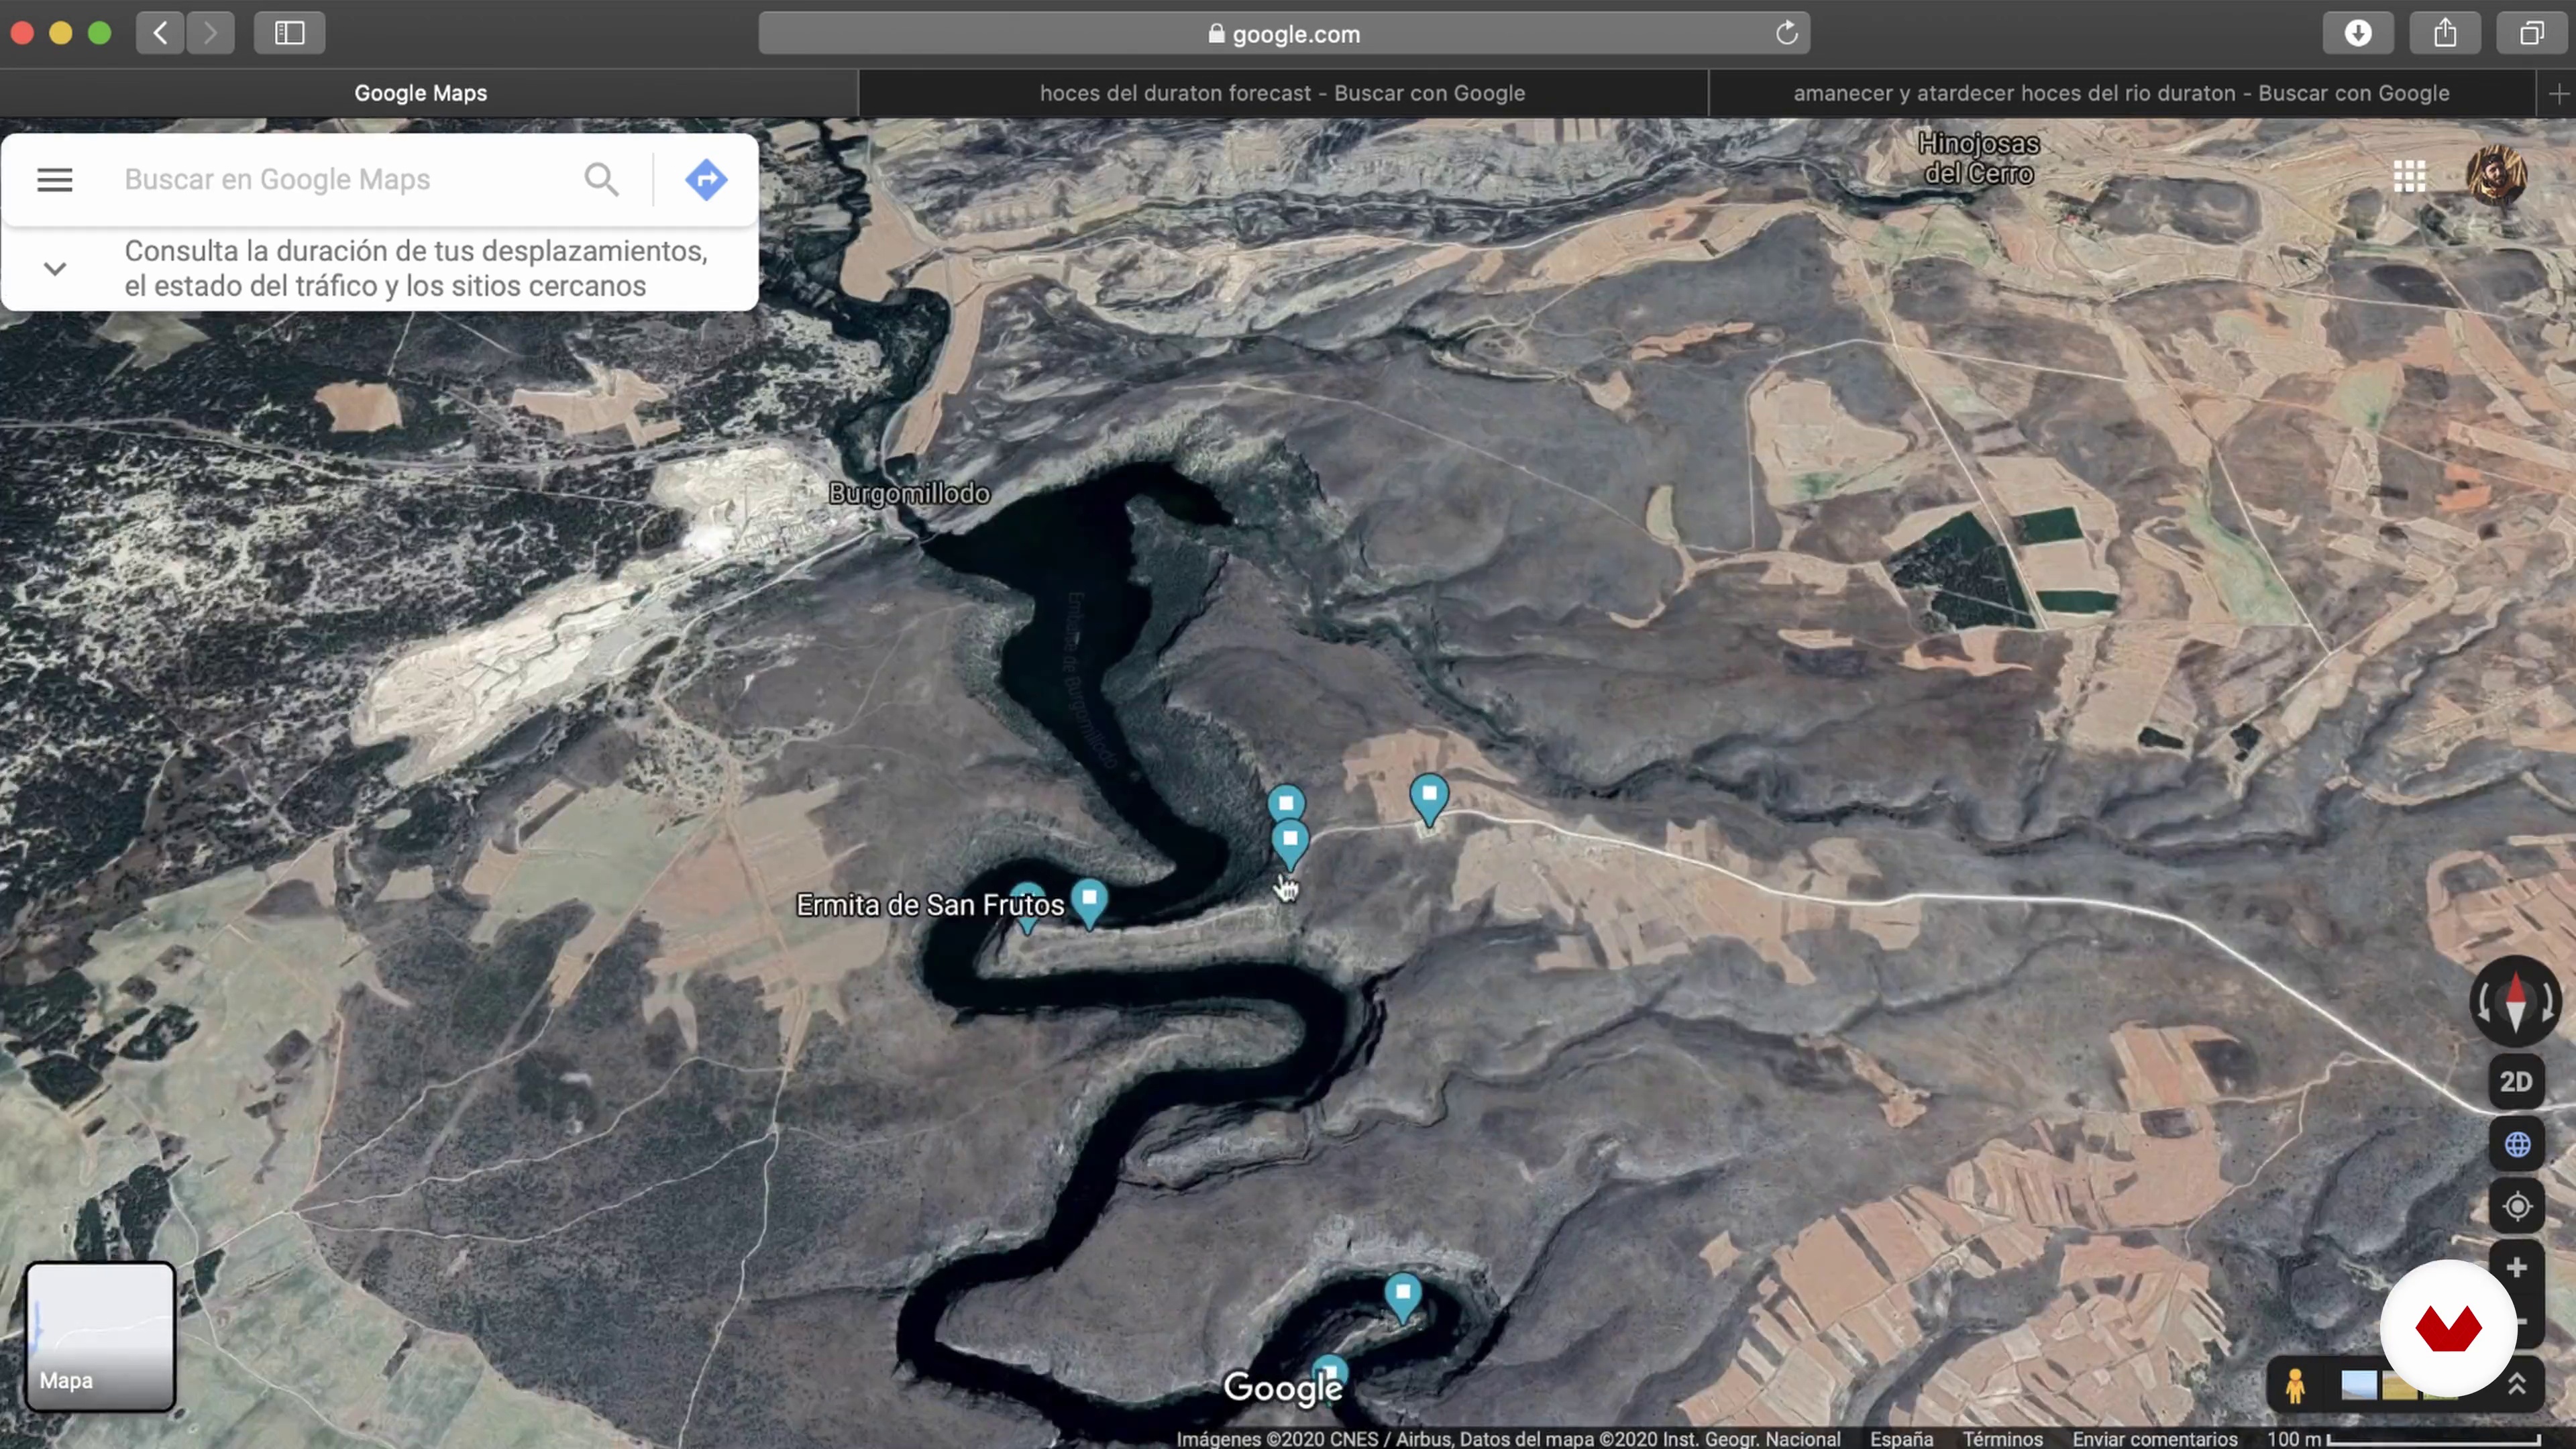Click Hinojosas del Cerro place label
Screen dimensions: 2576x1449
[x=1979, y=159]
